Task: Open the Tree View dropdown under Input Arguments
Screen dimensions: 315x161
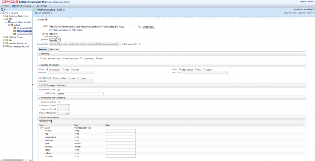Action: (x=46, y=122)
